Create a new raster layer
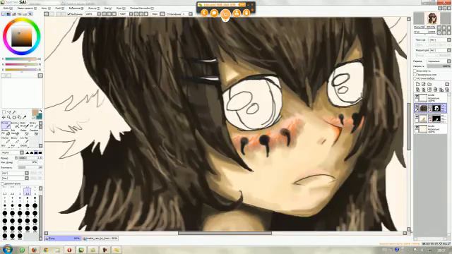 [417, 84]
